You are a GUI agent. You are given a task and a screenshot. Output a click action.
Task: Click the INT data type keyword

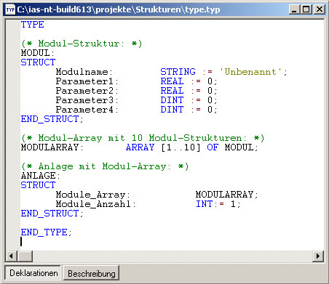(x=204, y=204)
